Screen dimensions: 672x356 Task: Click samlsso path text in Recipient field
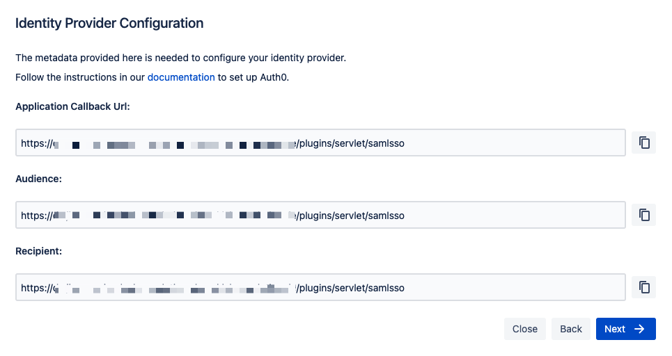point(386,288)
